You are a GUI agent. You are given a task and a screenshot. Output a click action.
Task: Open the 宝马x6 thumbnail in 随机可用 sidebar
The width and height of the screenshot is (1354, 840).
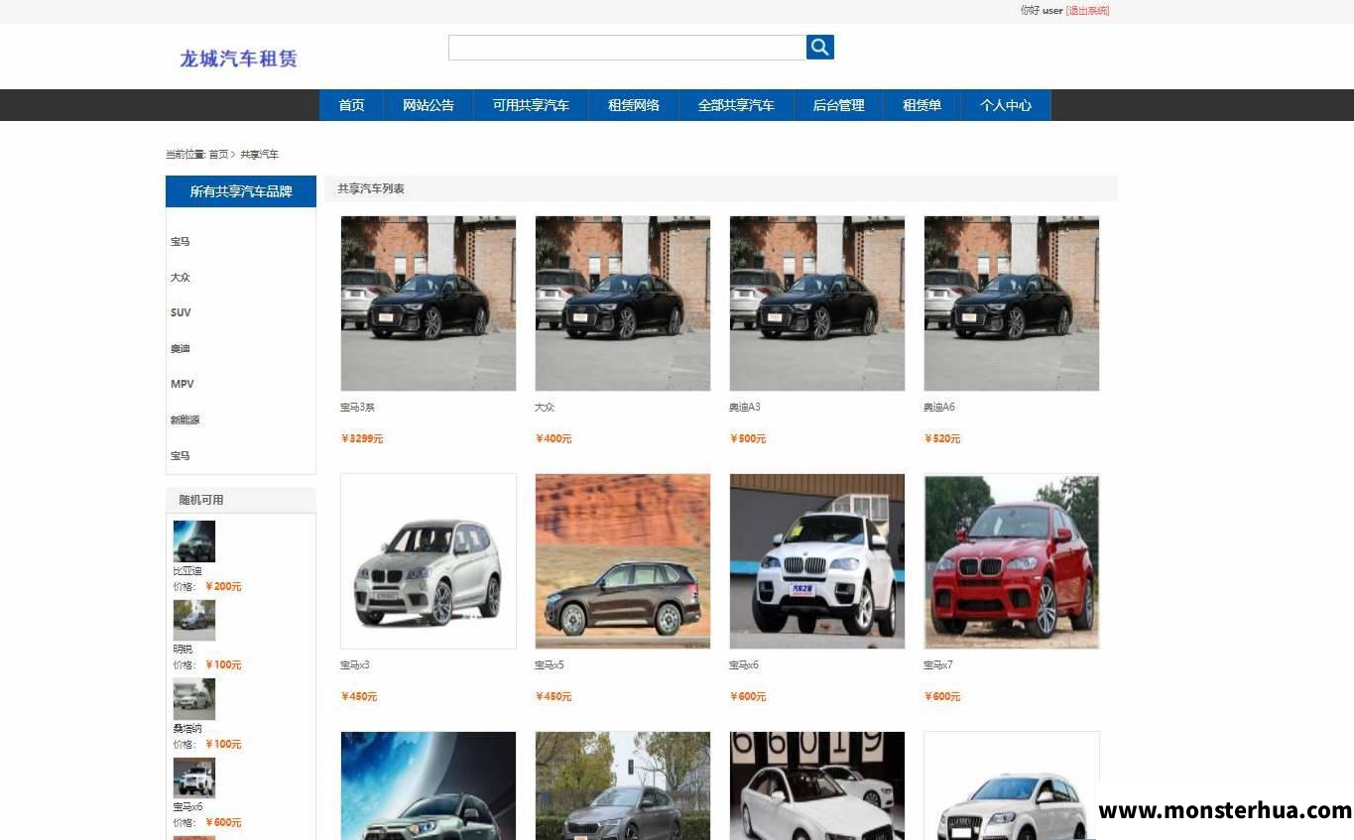pyautogui.click(x=194, y=778)
